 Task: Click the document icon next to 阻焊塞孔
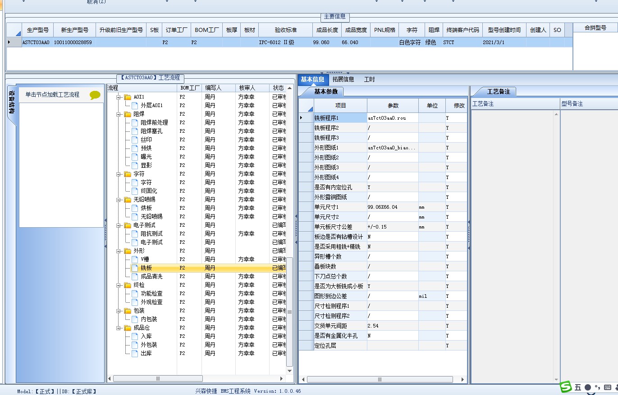pos(135,131)
